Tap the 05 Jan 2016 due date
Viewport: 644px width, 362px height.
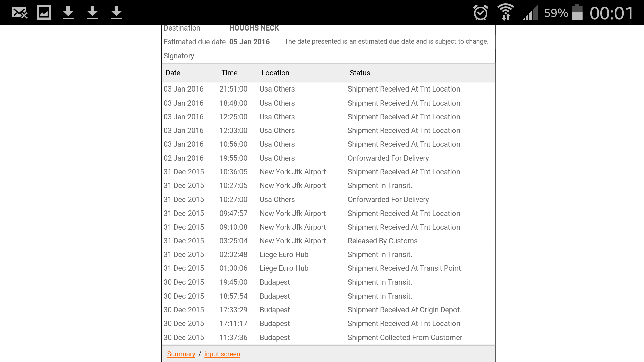[250, 42]
